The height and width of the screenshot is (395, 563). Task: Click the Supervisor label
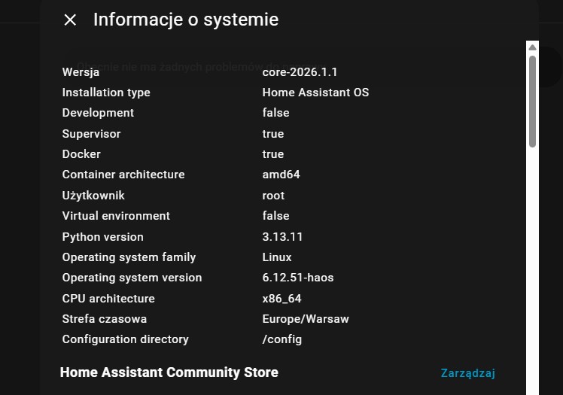[x=91, y=134]
